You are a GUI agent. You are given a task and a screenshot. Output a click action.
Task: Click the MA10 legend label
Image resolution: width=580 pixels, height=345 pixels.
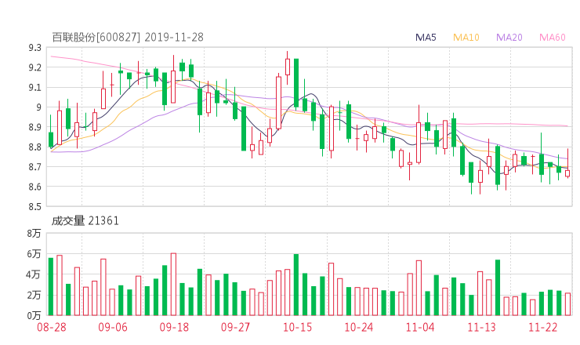(x=466, y=38)
